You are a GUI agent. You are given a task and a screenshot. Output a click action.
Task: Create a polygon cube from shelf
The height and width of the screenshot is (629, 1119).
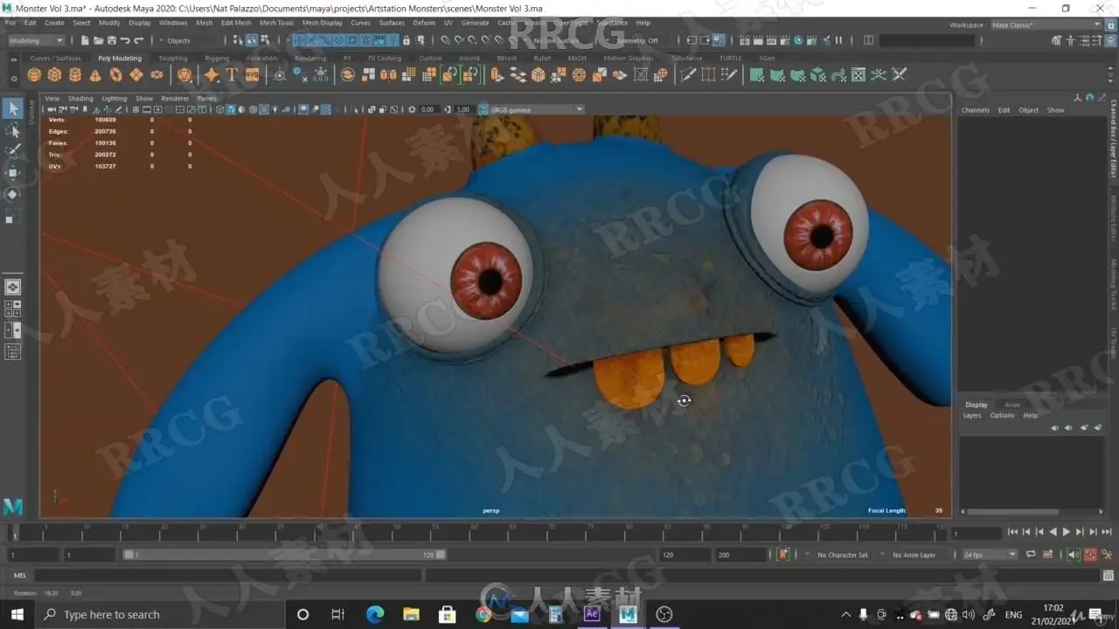click(54, 75)
